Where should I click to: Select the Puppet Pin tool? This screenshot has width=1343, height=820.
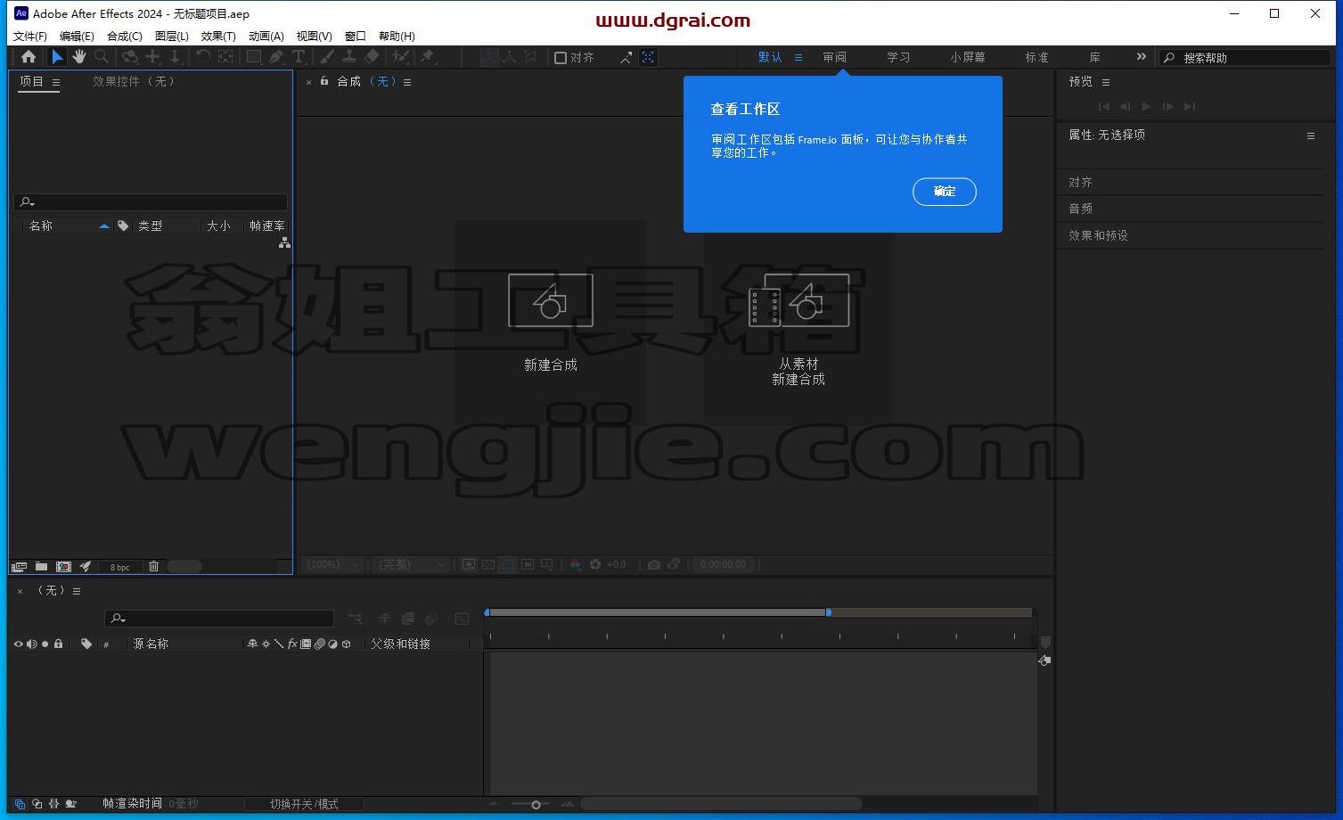point(428,57)
